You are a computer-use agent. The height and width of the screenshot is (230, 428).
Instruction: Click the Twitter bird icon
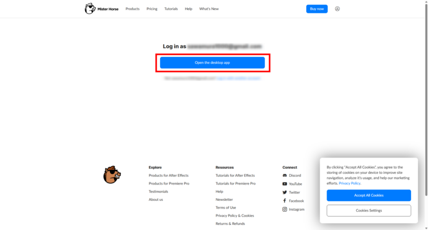pos(285,192)
